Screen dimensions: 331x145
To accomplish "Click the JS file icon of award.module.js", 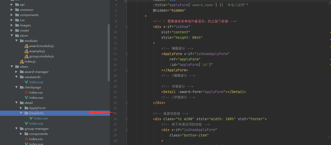I will pyautogui.click(x=26, y=46).
